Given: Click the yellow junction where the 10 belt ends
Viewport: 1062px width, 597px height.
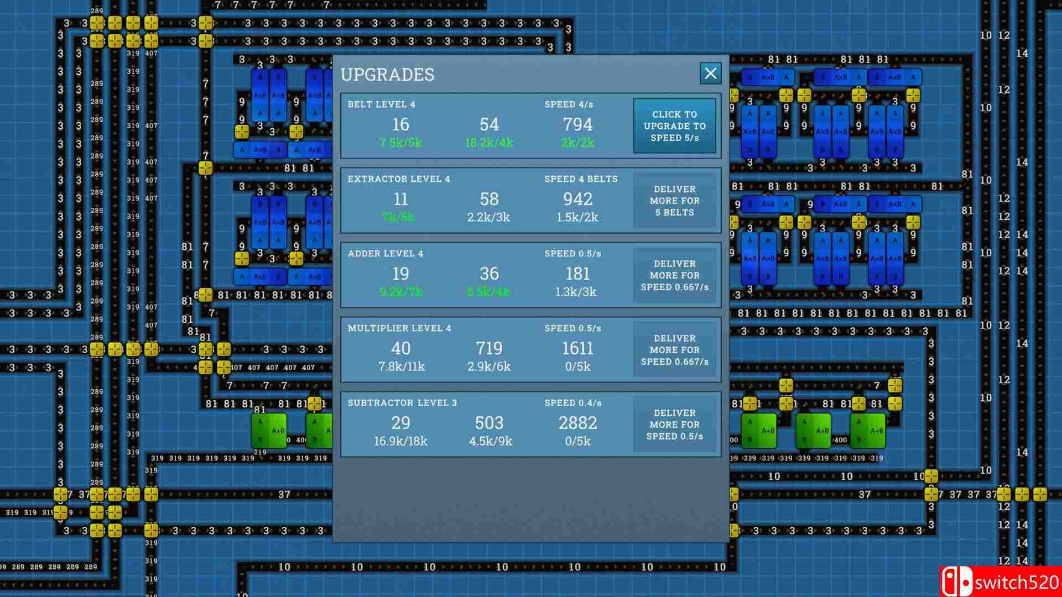Looking at the screenshot, I should click(x=931, y=476).
